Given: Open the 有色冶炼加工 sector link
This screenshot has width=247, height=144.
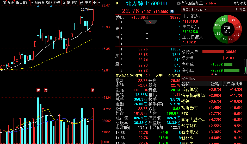Looking at the screenshot, I should pos(192,3).
